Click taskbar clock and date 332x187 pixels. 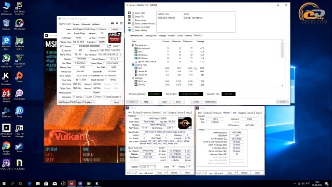(317, 183)
